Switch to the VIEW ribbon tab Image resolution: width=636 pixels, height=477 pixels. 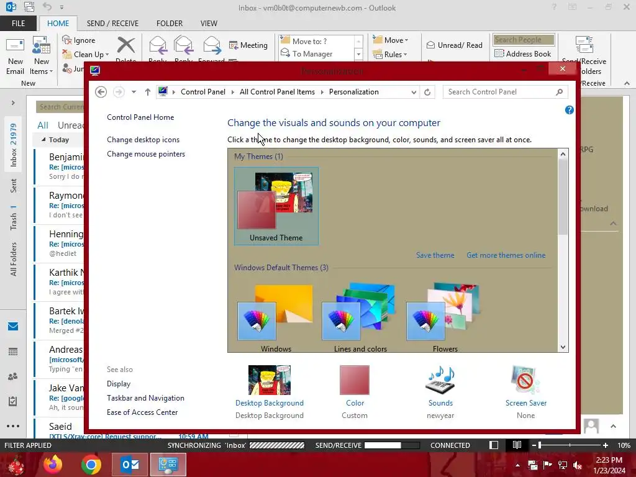(209, 23)
